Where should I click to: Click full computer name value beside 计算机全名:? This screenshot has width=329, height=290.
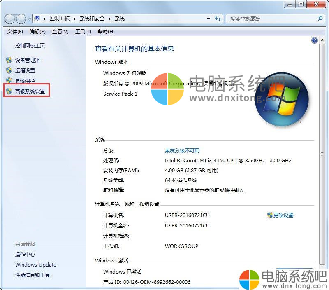[187, 225]
